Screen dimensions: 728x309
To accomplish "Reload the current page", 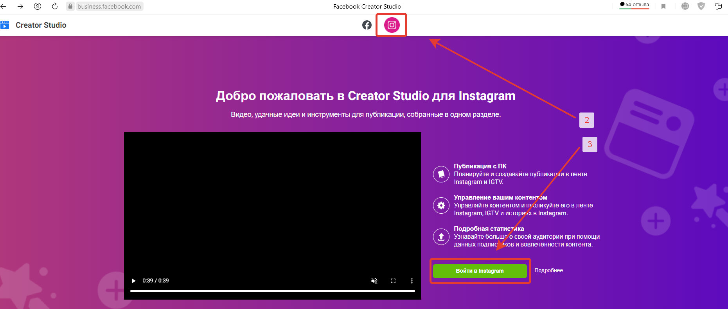I will [x=55, y=6].
